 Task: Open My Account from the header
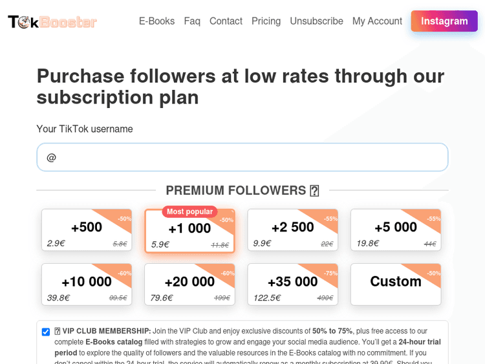377,21
